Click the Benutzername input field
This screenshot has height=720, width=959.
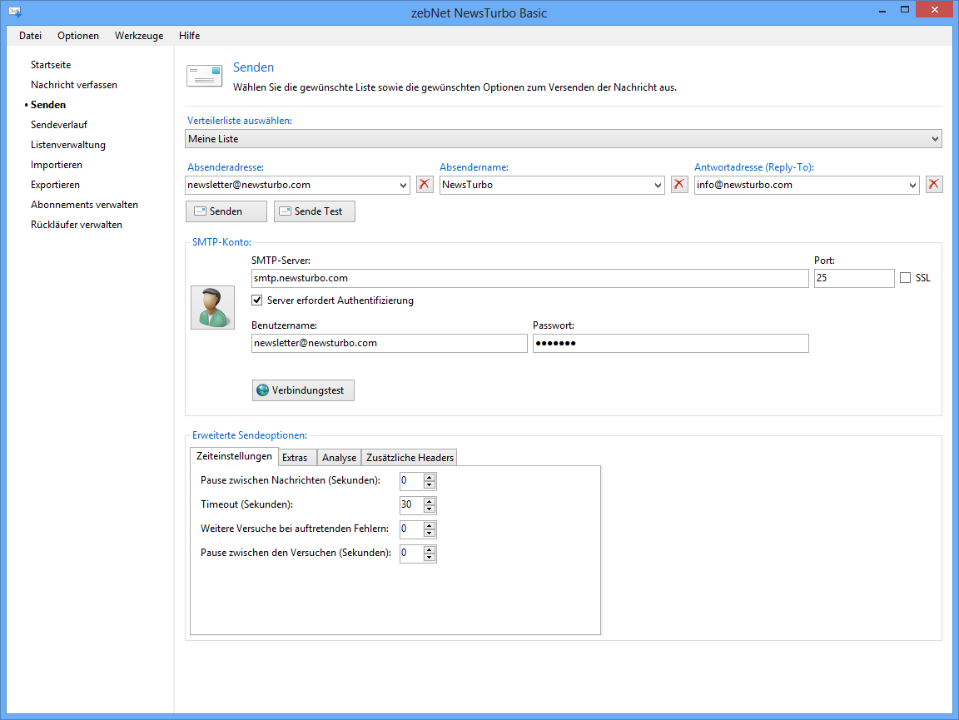pyautogui.click(x=389, y=343)
